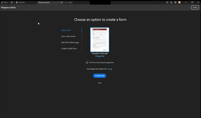Choose Create a Web Form option
Image resolution: width=201 pixels, height=118 pixels.
click(69, 48)
